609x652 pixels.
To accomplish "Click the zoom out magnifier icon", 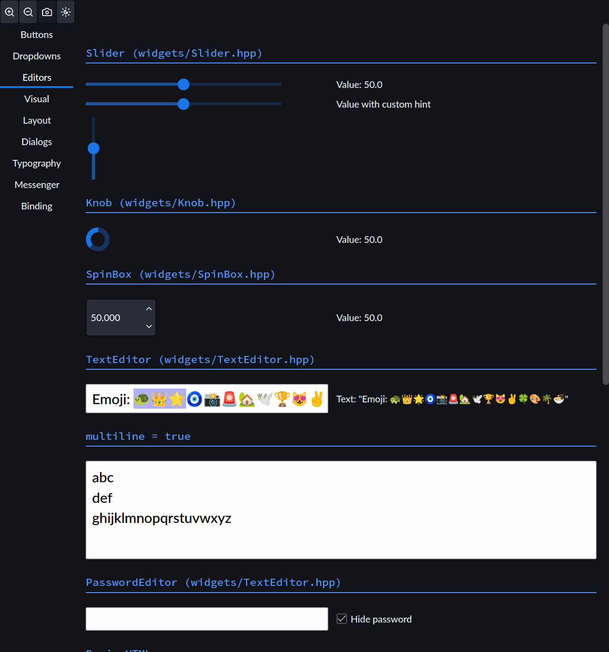I will 28,12.
